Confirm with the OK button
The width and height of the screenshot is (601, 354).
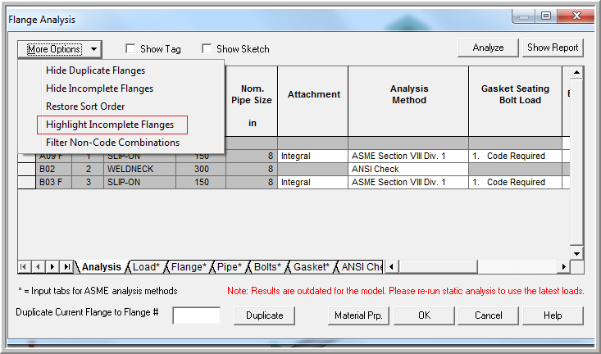click(x=424, y=315)
